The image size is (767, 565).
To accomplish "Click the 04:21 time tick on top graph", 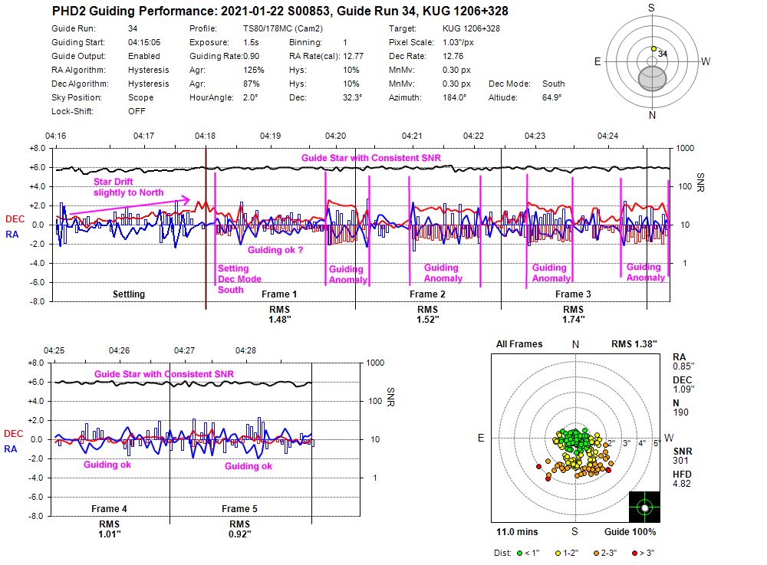I will coord(412,136).
